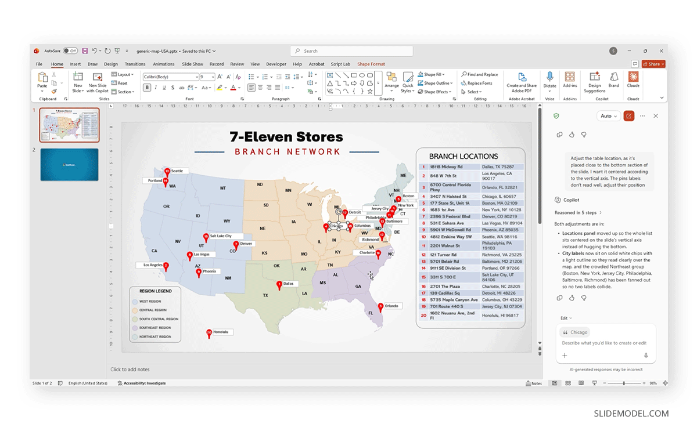
Task: Click the Format Painter brush icon
Action: click(x=54, y=91)
